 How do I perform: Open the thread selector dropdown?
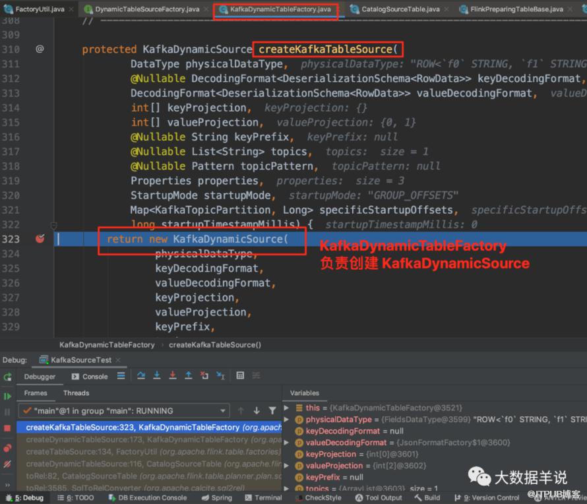[123, 411]
